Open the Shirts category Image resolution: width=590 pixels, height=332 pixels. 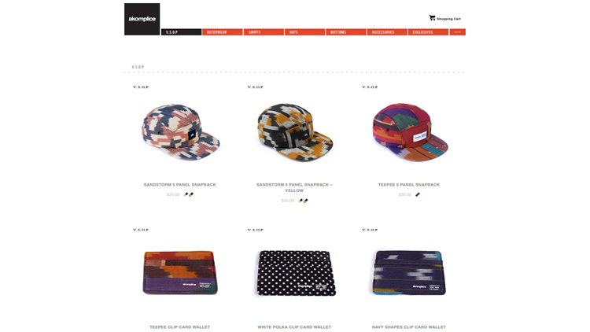click(x=264, y=32)
